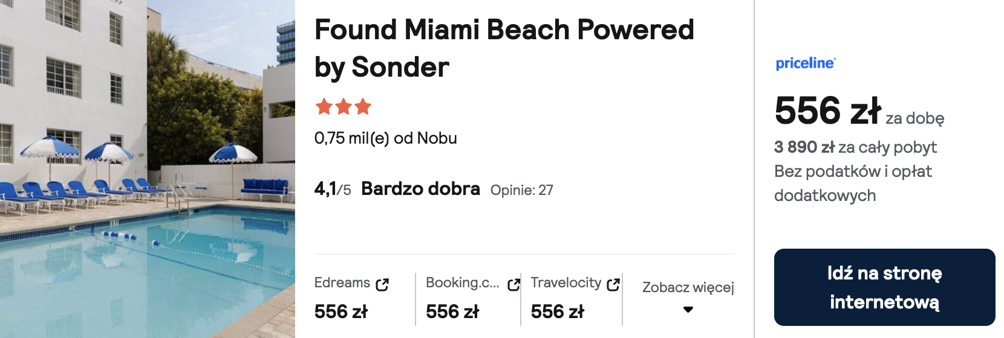Click the priceline logo
This screenshot has height=338, width=1004.
[x=806, y=63]
